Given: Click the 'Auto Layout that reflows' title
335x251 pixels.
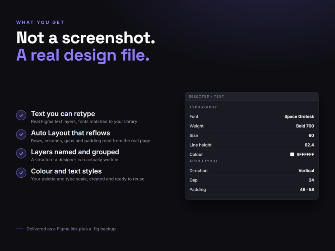Looking at the screenshot, I should 70,133.
